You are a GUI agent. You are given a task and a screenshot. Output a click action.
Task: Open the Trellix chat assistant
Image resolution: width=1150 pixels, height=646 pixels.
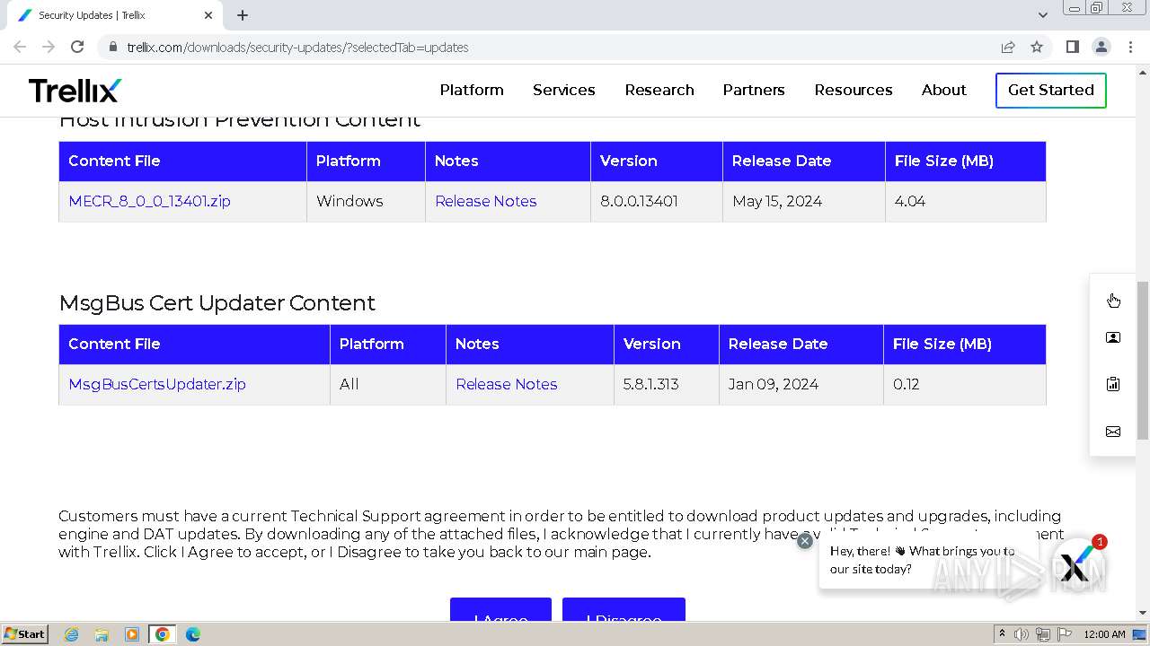click(1078, 564)
